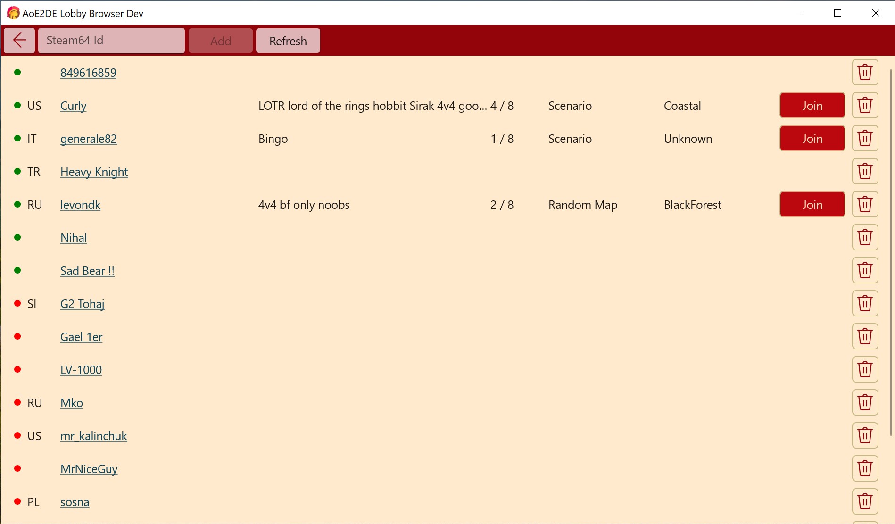Open G2 Tohaj's profile link
This screenshot has width=895, height=524.
coord(83,304)
